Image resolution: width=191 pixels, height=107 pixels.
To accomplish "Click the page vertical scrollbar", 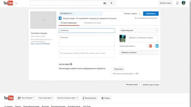I will click(190, 53).
